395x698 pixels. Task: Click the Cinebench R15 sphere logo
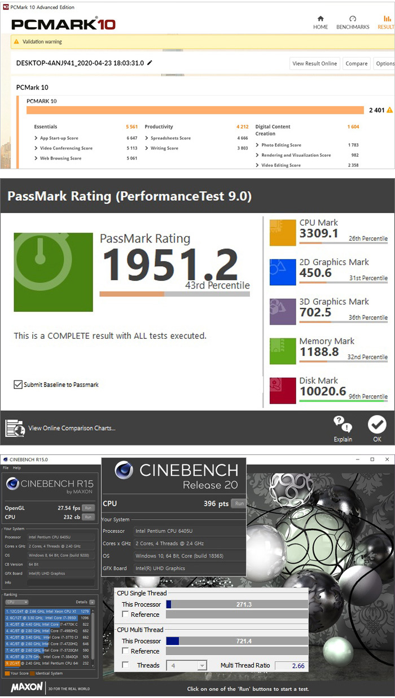click(x=12, y=484)
